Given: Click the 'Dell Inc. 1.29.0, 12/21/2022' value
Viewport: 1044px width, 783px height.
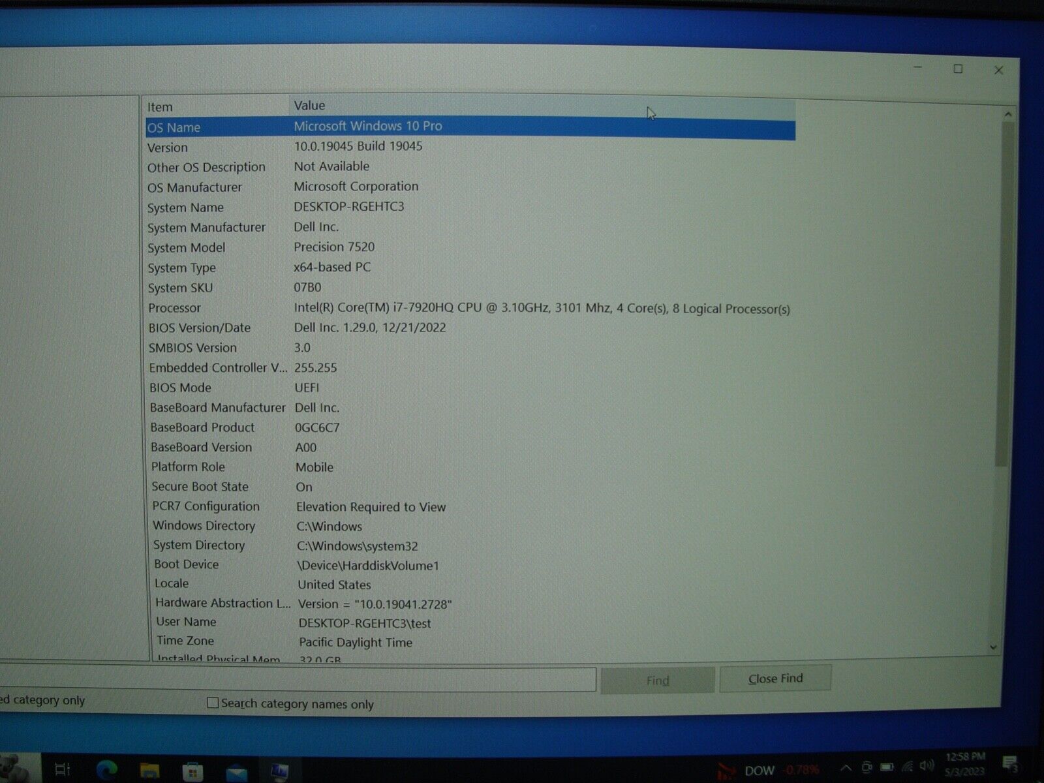Looking at the screenshot, I should (x=370, y=328).
